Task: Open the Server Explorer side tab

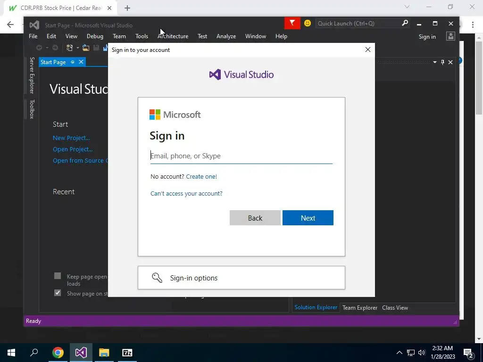Action: coord(32,75)
